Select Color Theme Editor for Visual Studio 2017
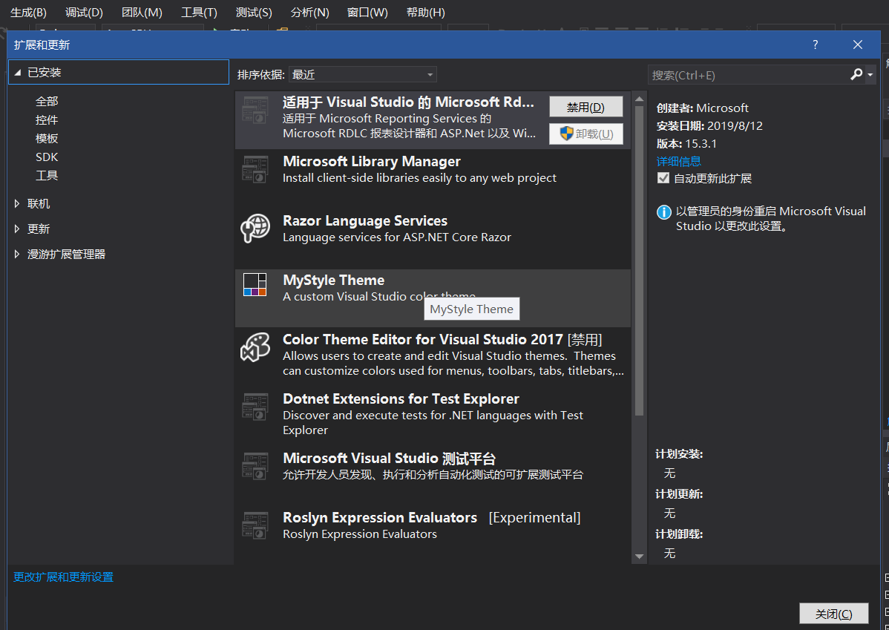Screen dimensions: 889x630 point(422,339)
